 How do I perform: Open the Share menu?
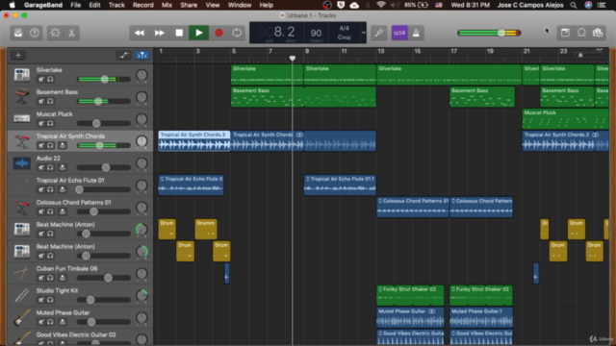coord(189,5)
